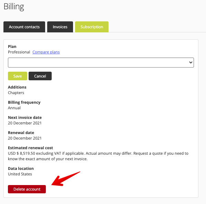Select the Subscription tab
The image size is (206, 204).
click(x=92, y=27)
